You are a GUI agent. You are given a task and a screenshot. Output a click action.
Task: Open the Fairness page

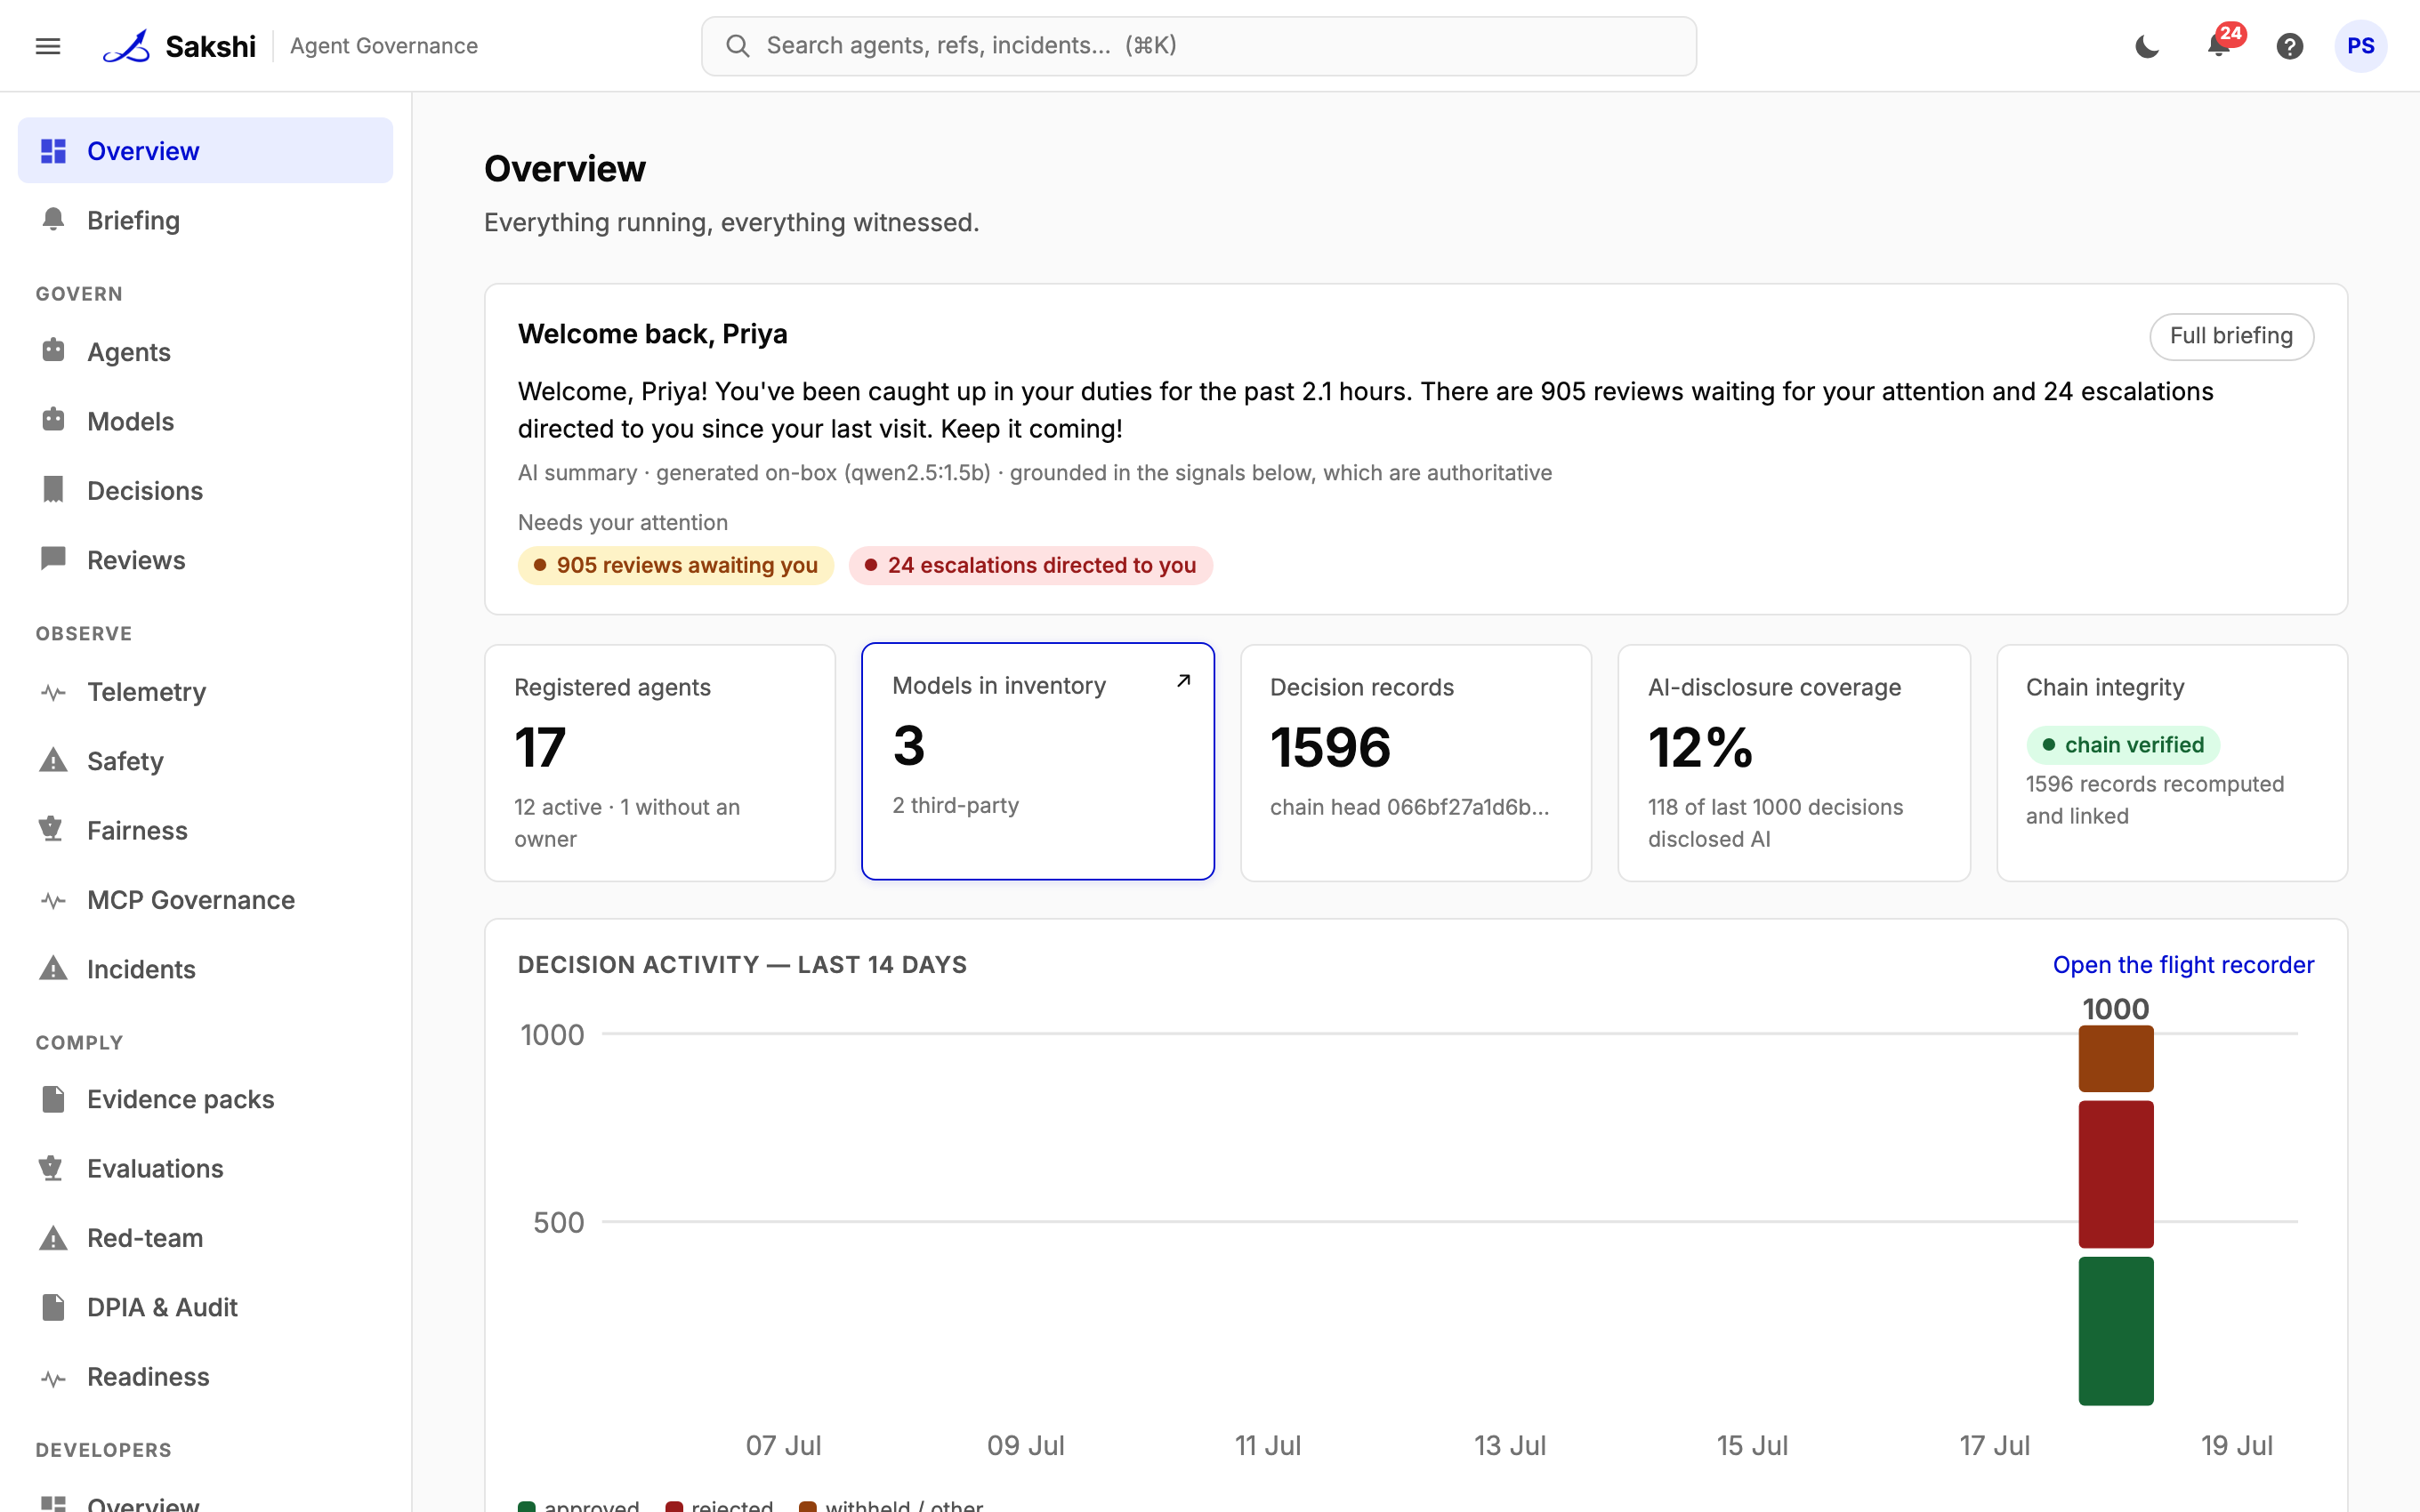[x=205, y=830]
